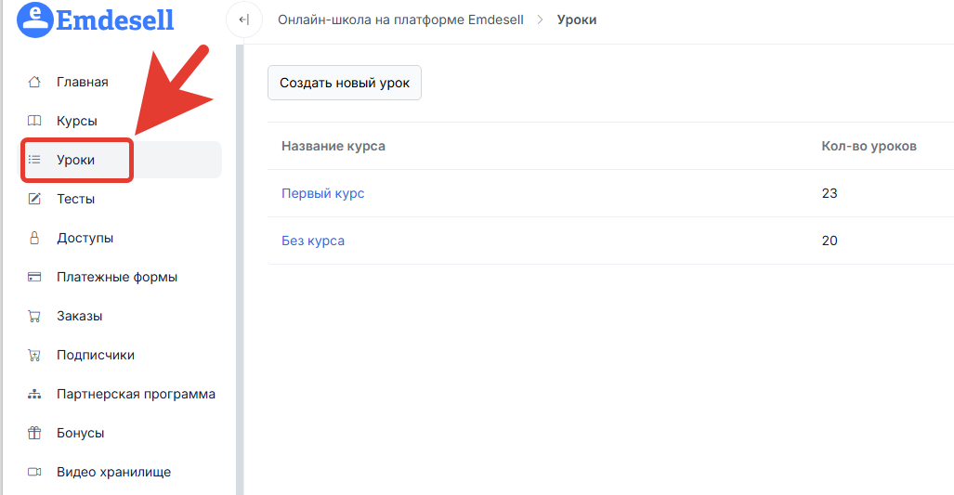Click the Создать новый урок button

coord(345,83)
